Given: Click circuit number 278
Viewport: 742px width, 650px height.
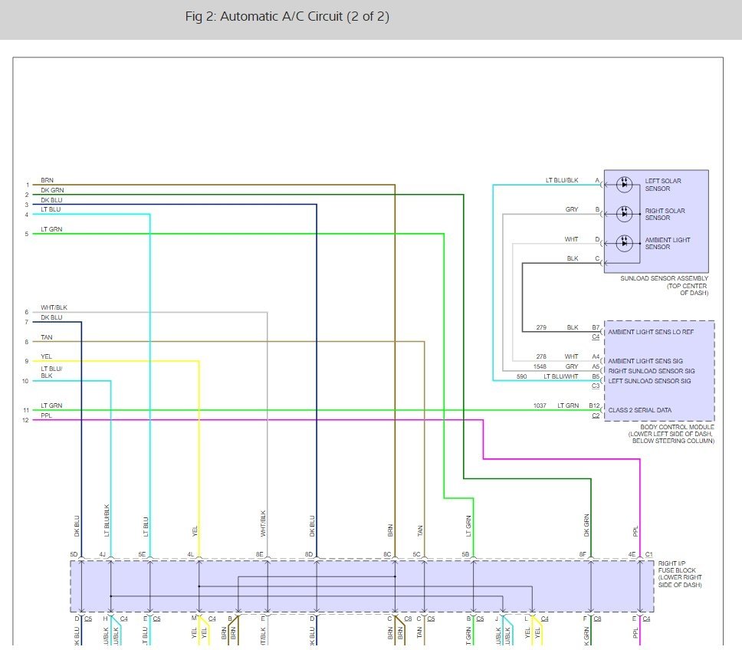Looking at the screenshot, I should [541, 356].
